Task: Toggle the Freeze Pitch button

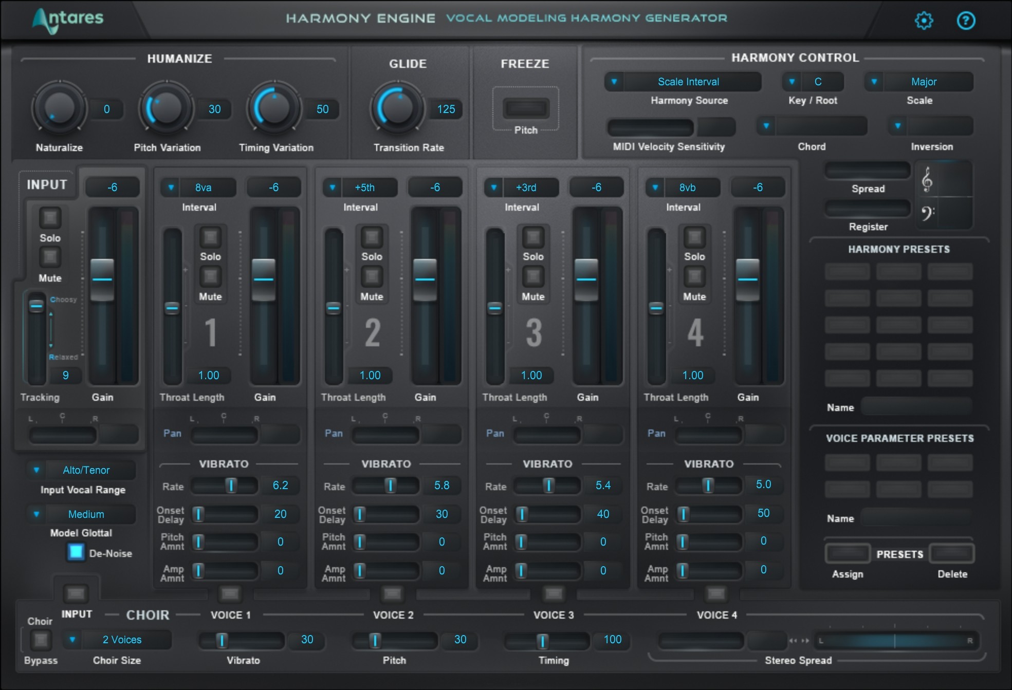Action: click(526, 108)
